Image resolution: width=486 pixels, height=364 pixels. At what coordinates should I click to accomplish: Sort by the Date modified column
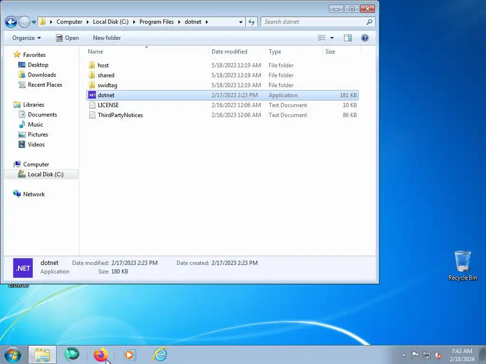click(x=237, y=52)
